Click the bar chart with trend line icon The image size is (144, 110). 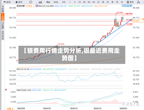point(40,2)
